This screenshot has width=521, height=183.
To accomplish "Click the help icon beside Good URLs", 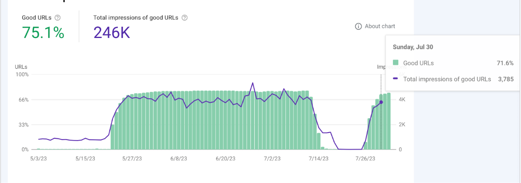I will point(58,18).
